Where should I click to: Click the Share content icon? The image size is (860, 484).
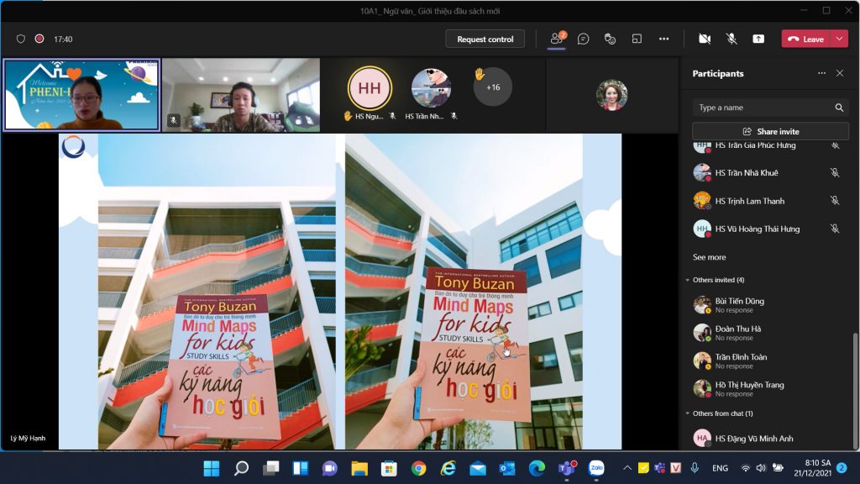tap(758, 39)
